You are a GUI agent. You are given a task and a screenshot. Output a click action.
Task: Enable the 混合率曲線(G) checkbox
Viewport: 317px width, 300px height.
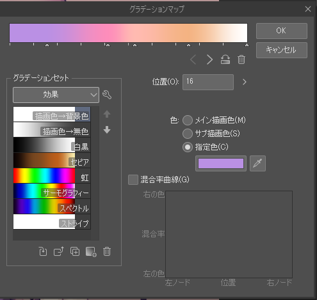pyautogui.click(x=133, y=180)
